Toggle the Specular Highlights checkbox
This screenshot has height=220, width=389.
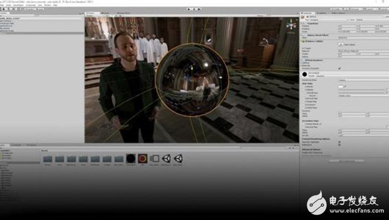tap(340, 142)
